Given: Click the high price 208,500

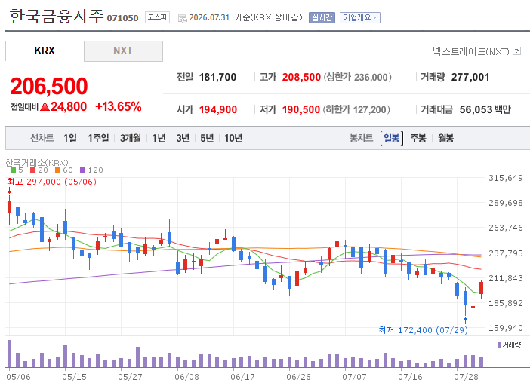Looking at the screenshot, I should tap(301, 77).
